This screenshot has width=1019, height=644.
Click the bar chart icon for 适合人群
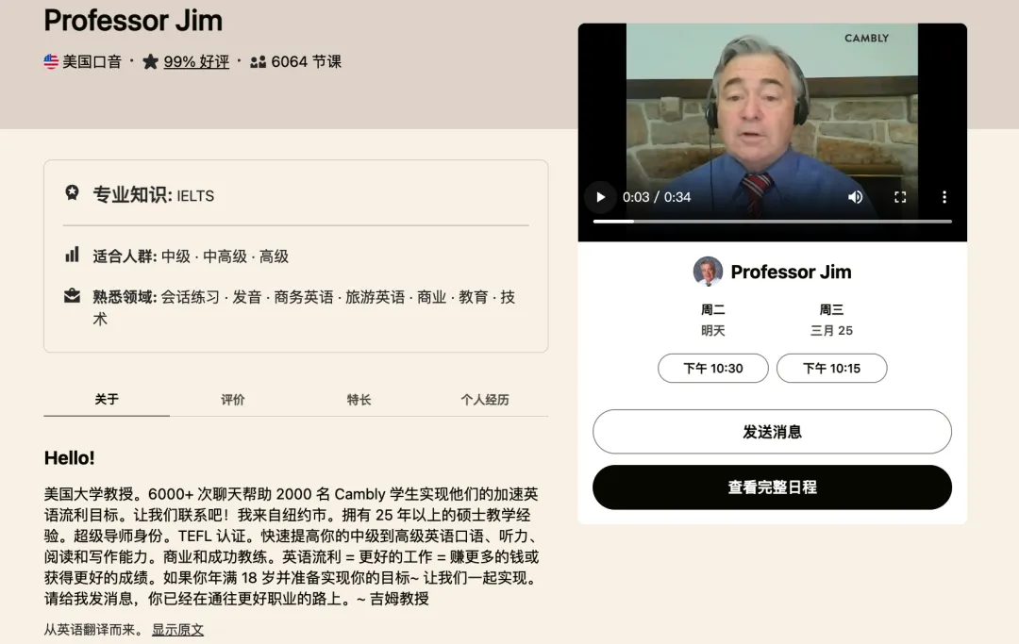point(72,255)
